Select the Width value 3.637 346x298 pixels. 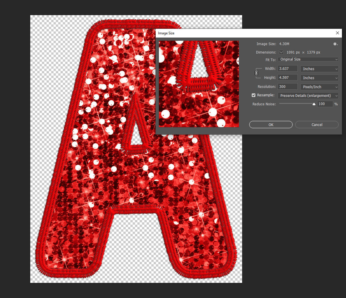tap(287, 68)
